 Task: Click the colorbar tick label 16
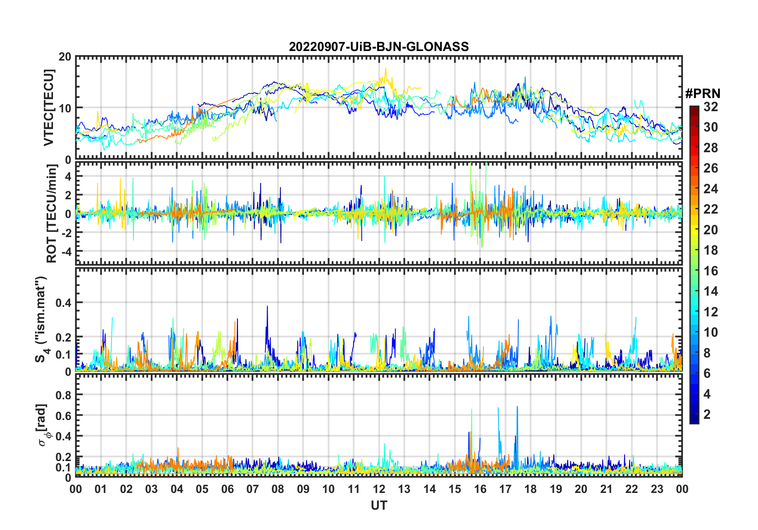[x=711, y=271]
